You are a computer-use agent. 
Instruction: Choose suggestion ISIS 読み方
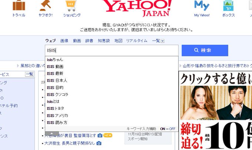pos(112,123)
